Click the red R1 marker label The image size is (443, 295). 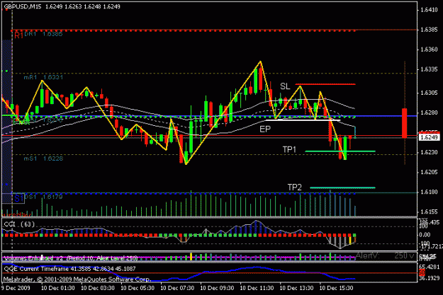click(x=18, y=35)
